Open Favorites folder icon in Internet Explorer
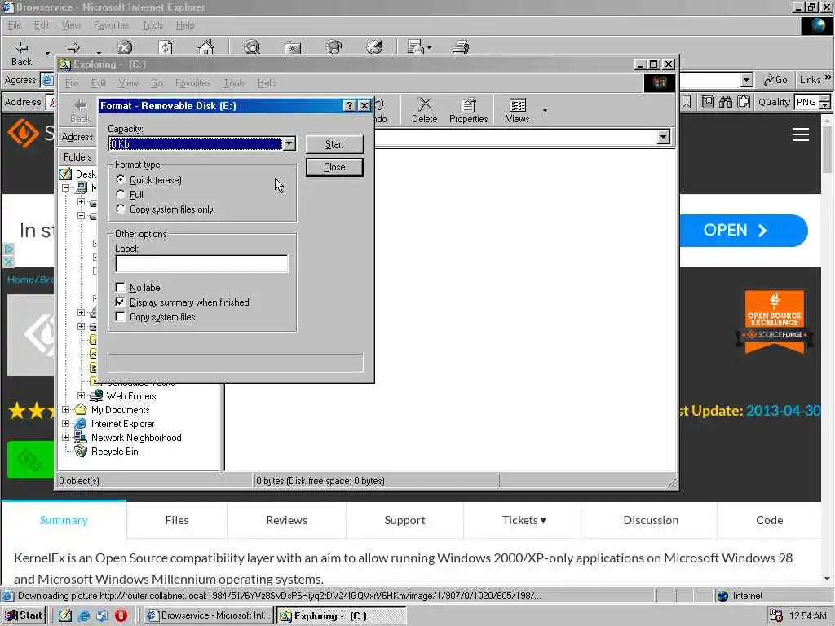Screen dimensions: 835x626 (x=293, y=47)
